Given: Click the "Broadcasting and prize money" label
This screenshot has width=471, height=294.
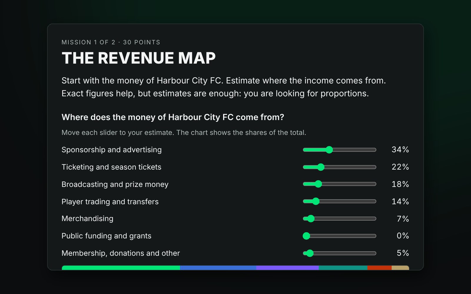Looking at the screenshot, I should coord(115,184).
